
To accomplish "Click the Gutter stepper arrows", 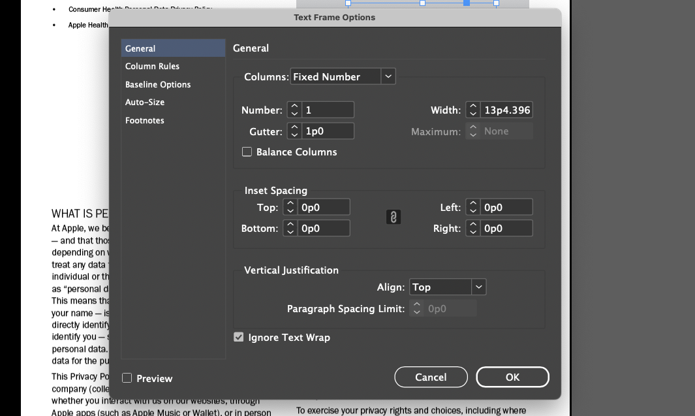I will [294, 131].
